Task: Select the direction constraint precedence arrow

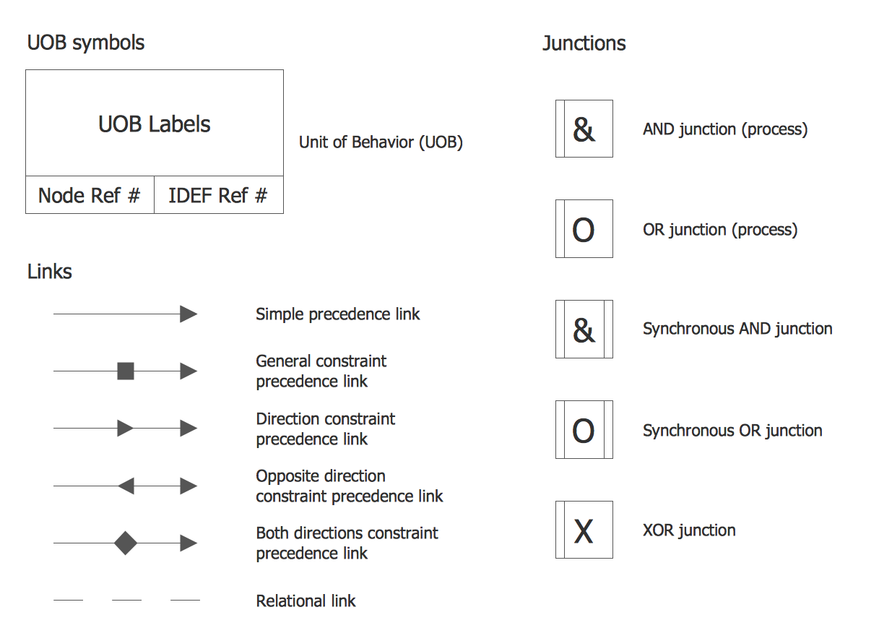Action: pyautogui.click(x=125, y=429)
